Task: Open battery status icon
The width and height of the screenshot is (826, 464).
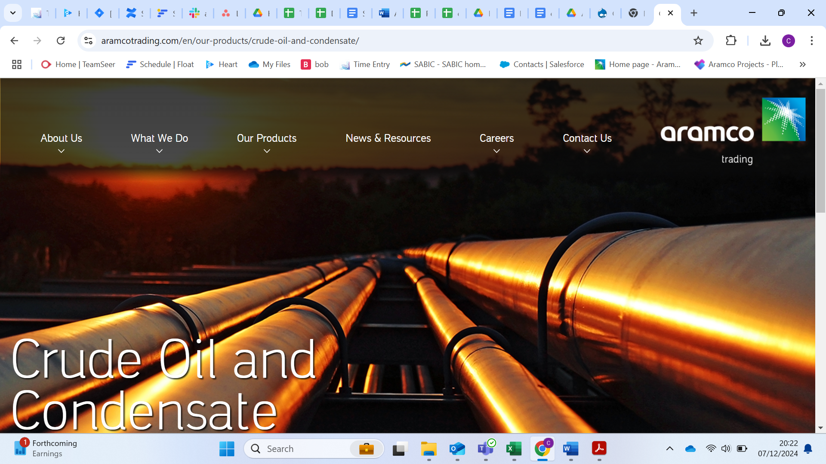Action: click(742, 449)
